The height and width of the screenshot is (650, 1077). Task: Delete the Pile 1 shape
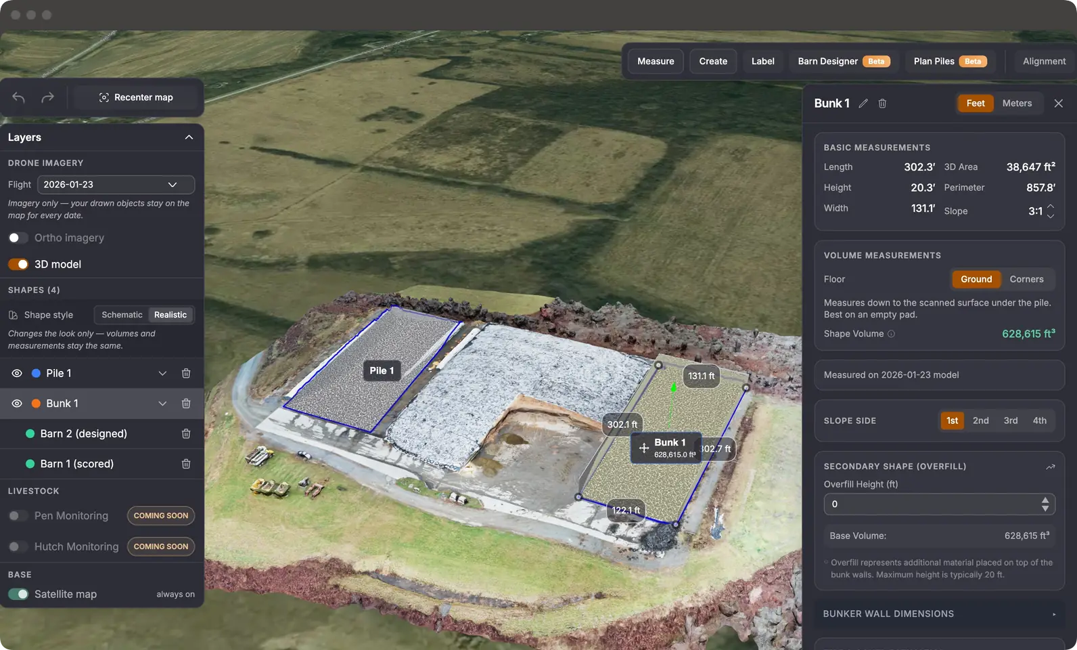click(186, 374)
